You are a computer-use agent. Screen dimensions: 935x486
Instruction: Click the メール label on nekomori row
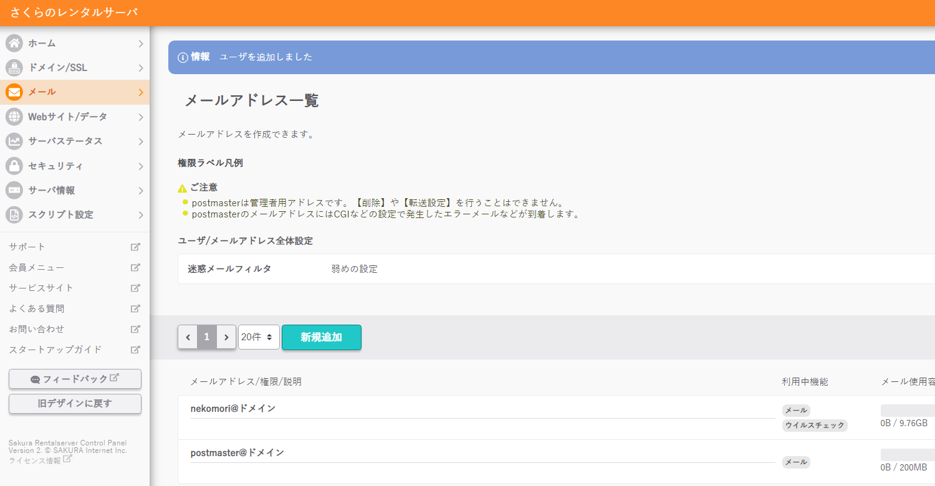point(796,411)
